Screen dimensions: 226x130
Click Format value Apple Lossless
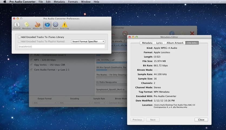tap(162, 52)
